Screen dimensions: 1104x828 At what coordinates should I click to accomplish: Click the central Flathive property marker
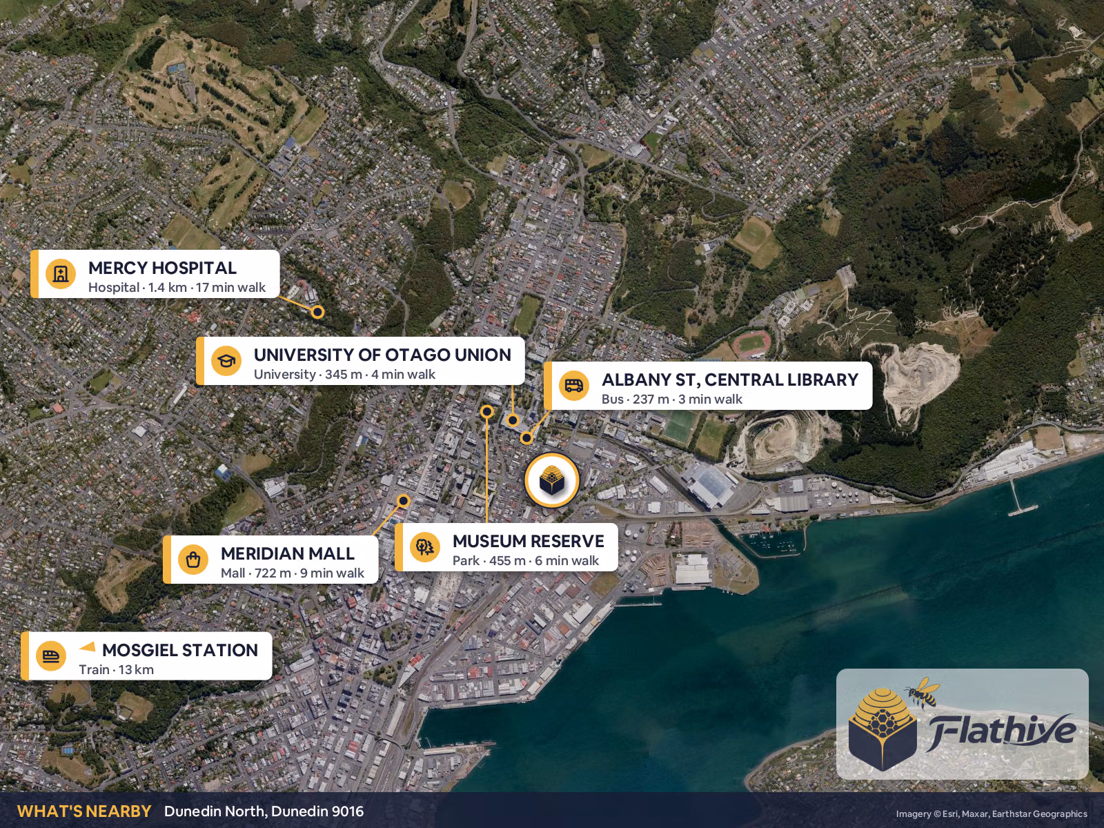(x=552, y=480)
